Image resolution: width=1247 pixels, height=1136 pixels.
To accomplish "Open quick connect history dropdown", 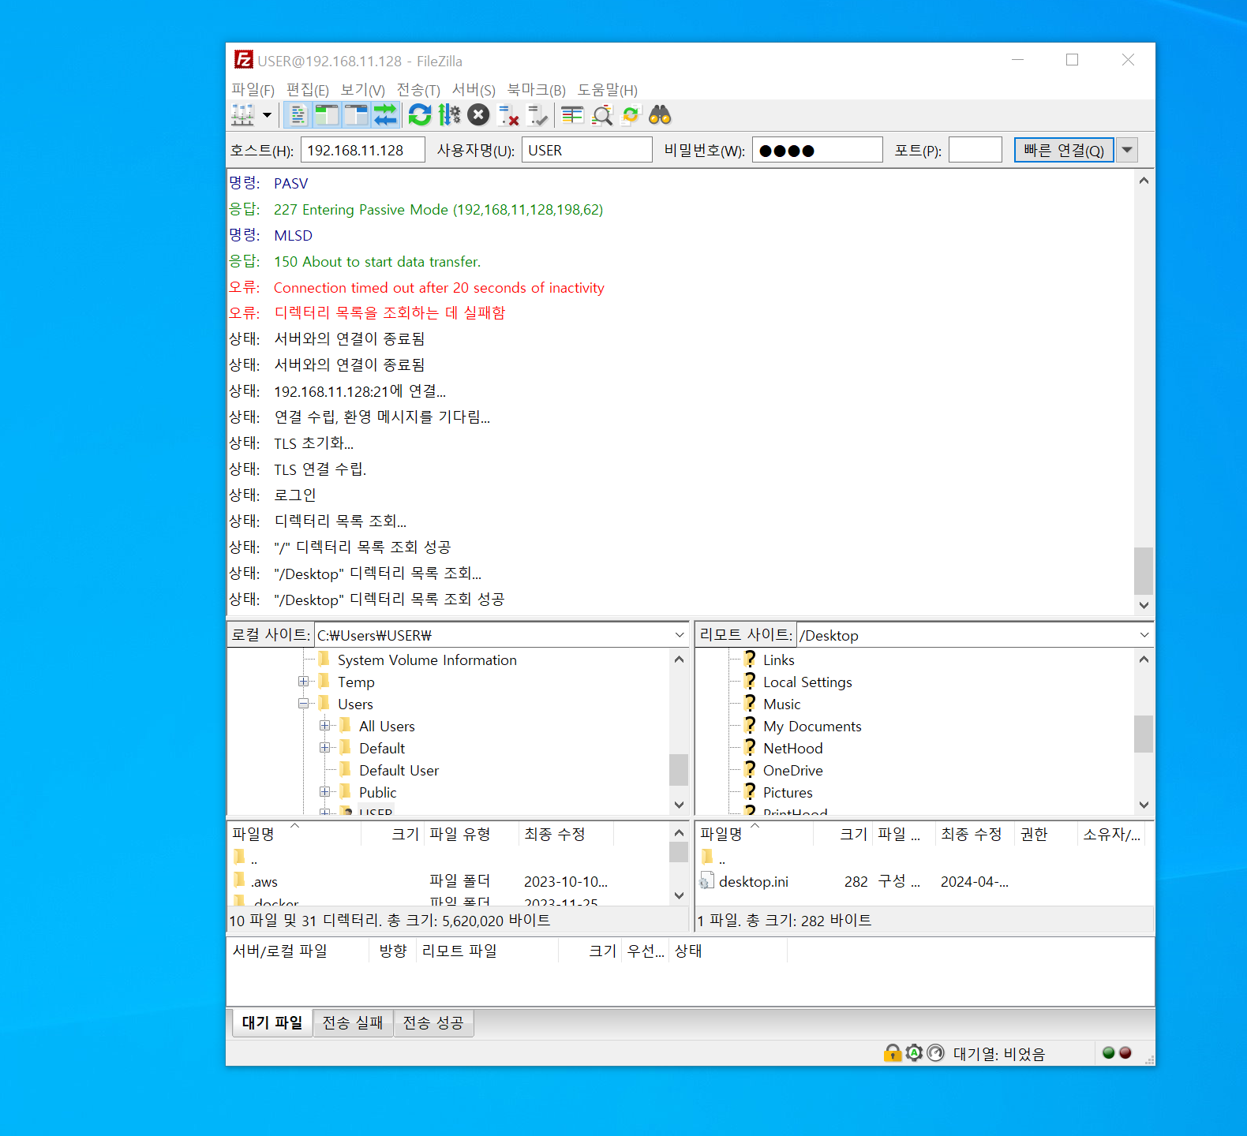I will click(x=1127, y=150).
